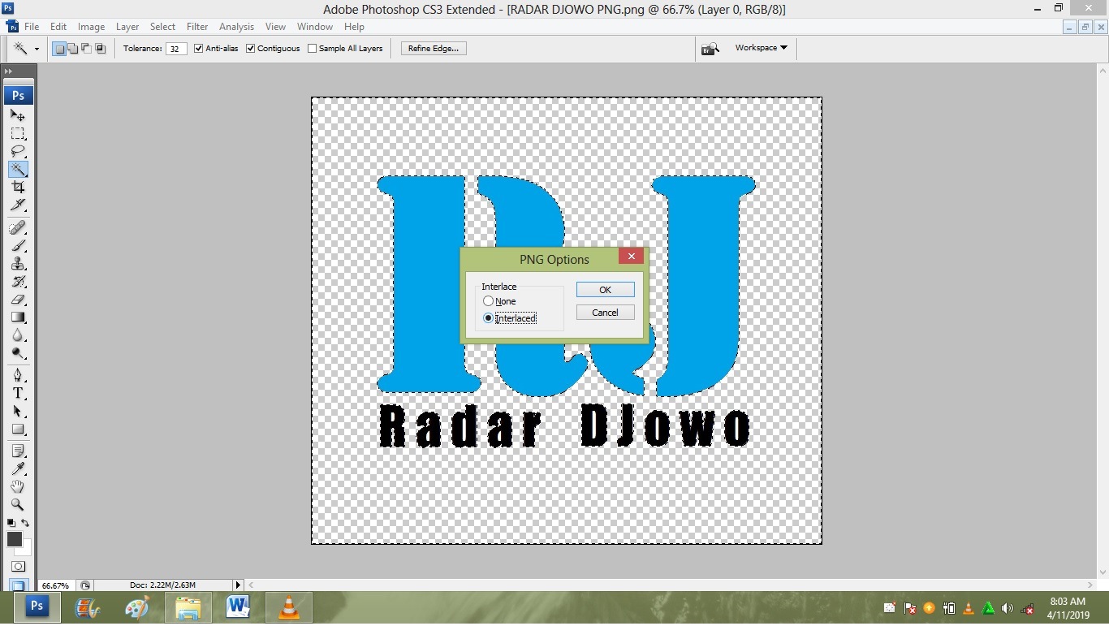Select the Rectangle shape tool
Screen dimensions: 1109x626
point(18,429)
